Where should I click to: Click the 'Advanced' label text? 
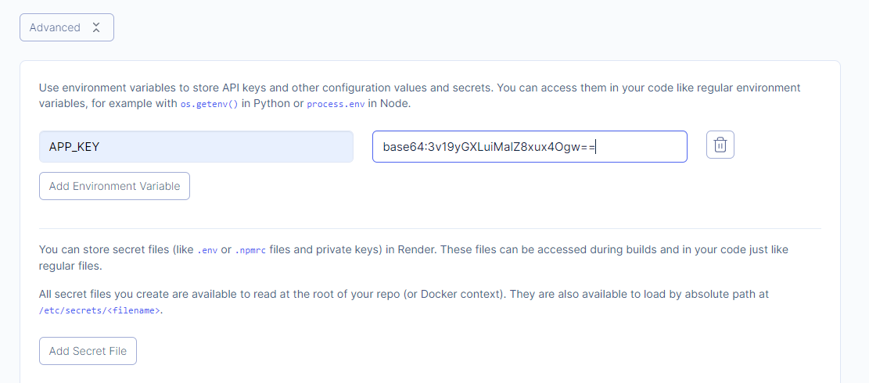tap(55, 27)
